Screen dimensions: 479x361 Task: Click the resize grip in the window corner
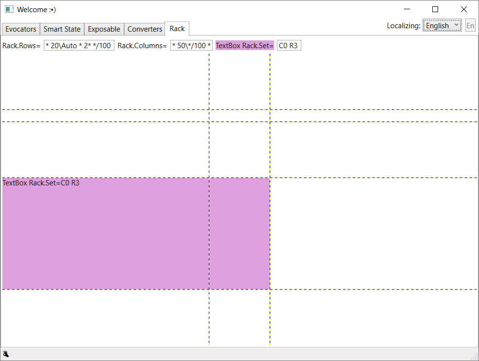(474, 356)
